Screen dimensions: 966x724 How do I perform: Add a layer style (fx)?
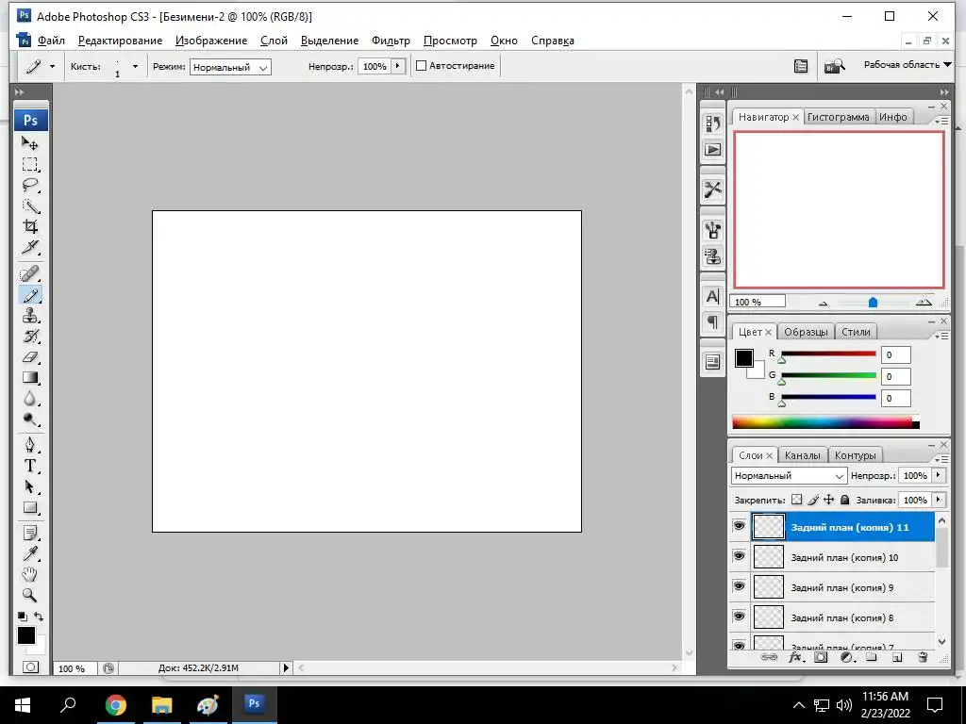click(795, 657)
